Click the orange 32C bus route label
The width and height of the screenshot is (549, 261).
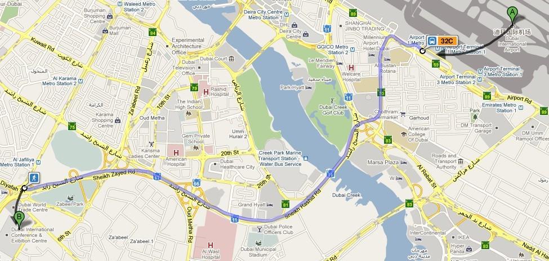pos(447,41)
